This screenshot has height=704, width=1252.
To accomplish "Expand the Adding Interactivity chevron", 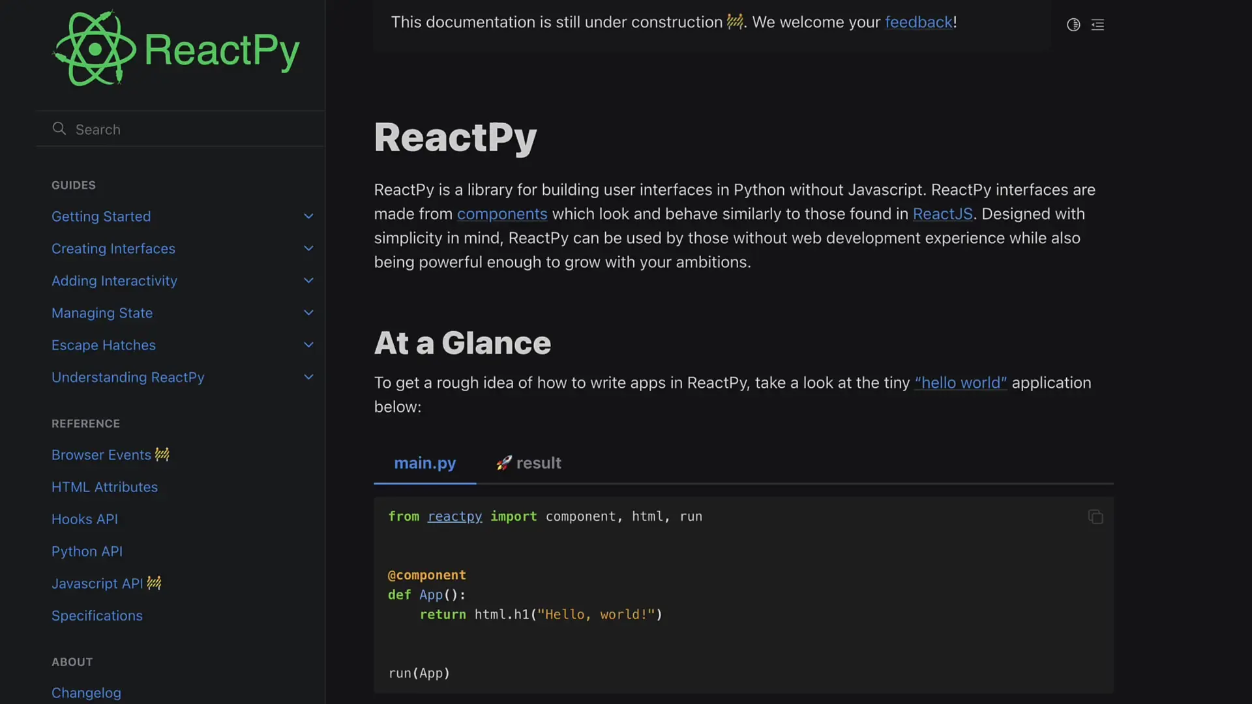I will (x=308, y=280).
